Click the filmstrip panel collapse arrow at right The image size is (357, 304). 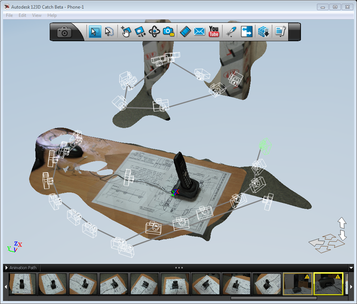(351, 268)
